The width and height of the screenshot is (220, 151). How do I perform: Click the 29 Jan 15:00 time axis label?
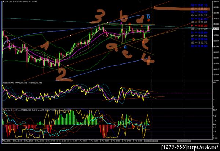click(61, 141)
